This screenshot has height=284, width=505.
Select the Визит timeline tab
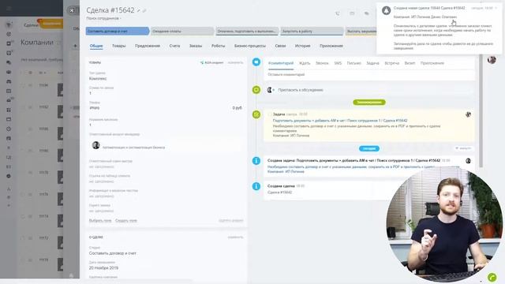coord(410,63)
